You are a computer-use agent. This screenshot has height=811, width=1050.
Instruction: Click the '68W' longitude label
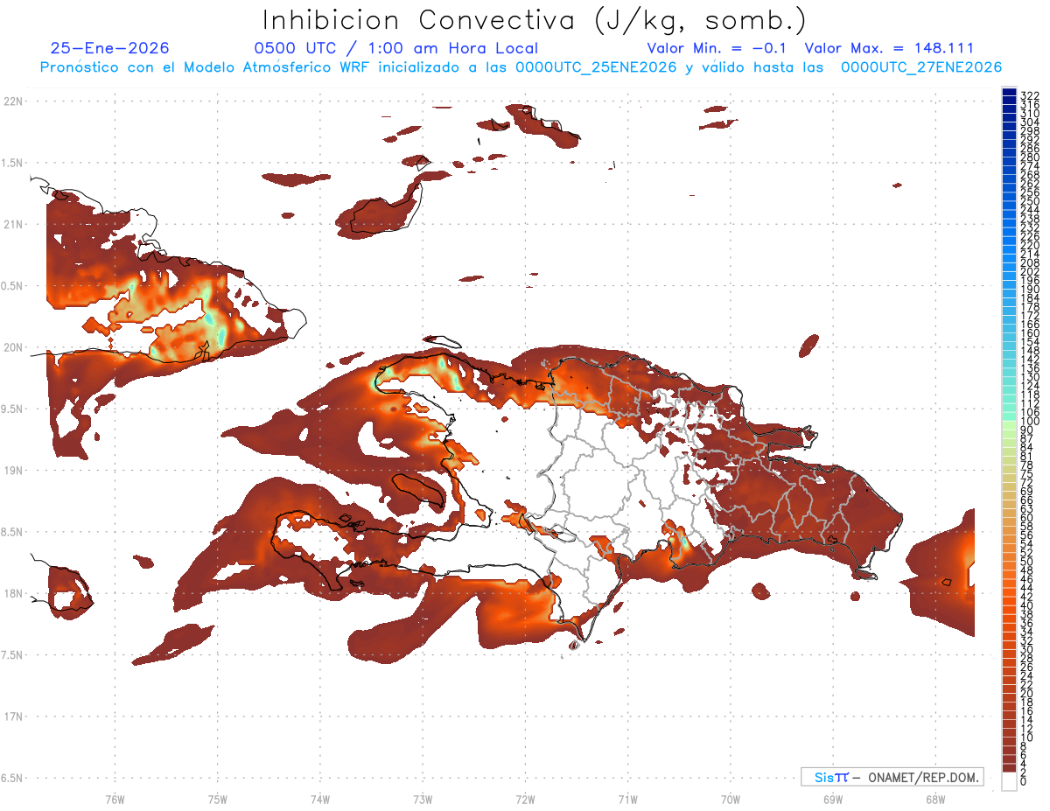[935, 798]
